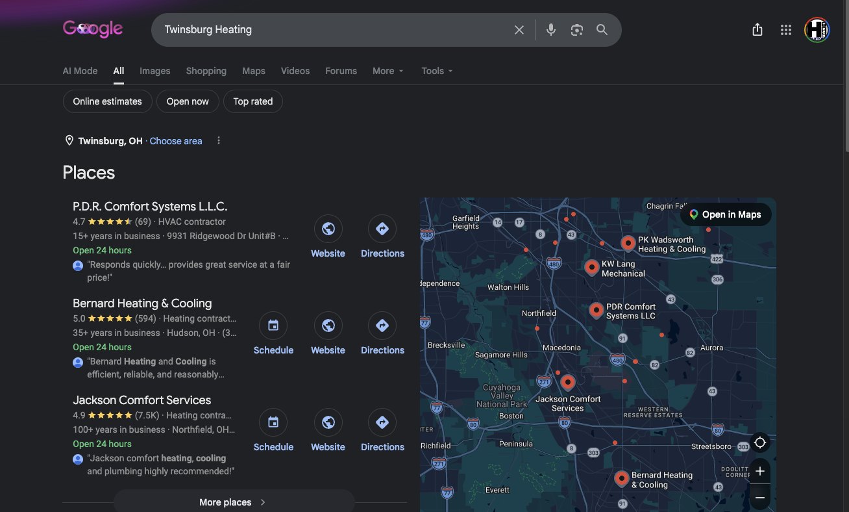Open the P.D.R. Comfort Systems L.L.C. listing title
849x512 pixels.
pos(150,207)
